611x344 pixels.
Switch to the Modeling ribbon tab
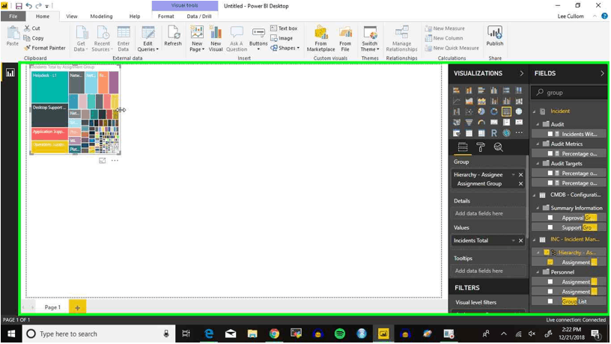pos(101,16)
